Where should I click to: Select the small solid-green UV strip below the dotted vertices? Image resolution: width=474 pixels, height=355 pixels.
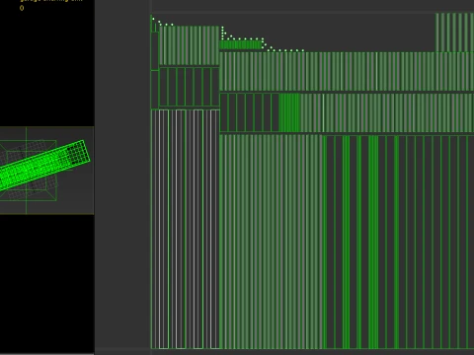241,44
